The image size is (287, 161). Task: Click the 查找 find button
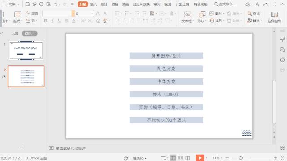[x=253, y=13]
